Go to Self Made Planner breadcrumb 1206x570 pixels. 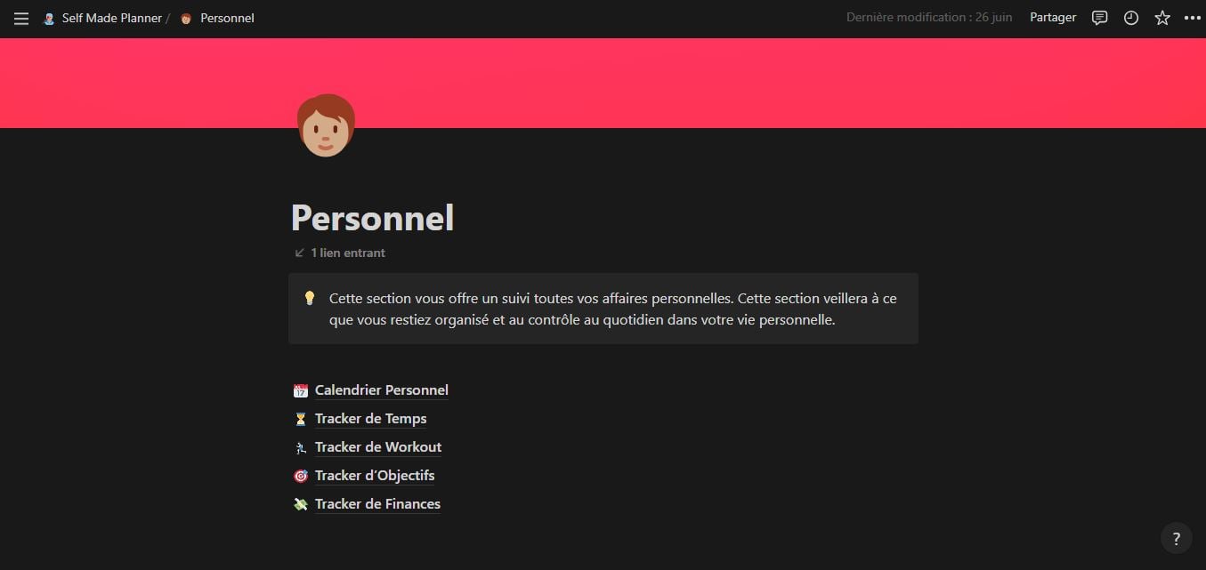click(102, 18)
